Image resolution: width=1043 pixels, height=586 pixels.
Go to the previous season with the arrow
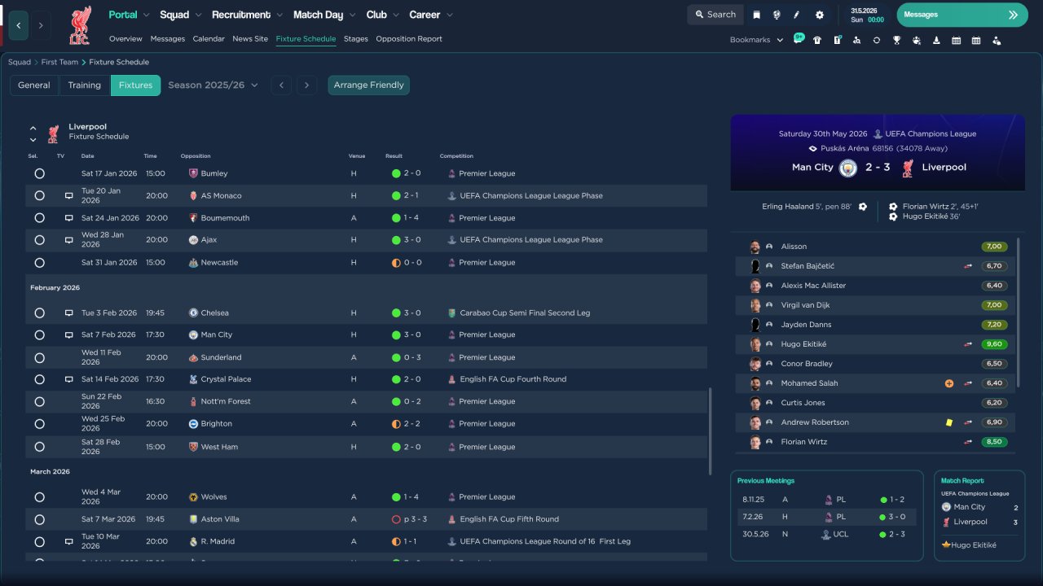(x=281, y=85)
